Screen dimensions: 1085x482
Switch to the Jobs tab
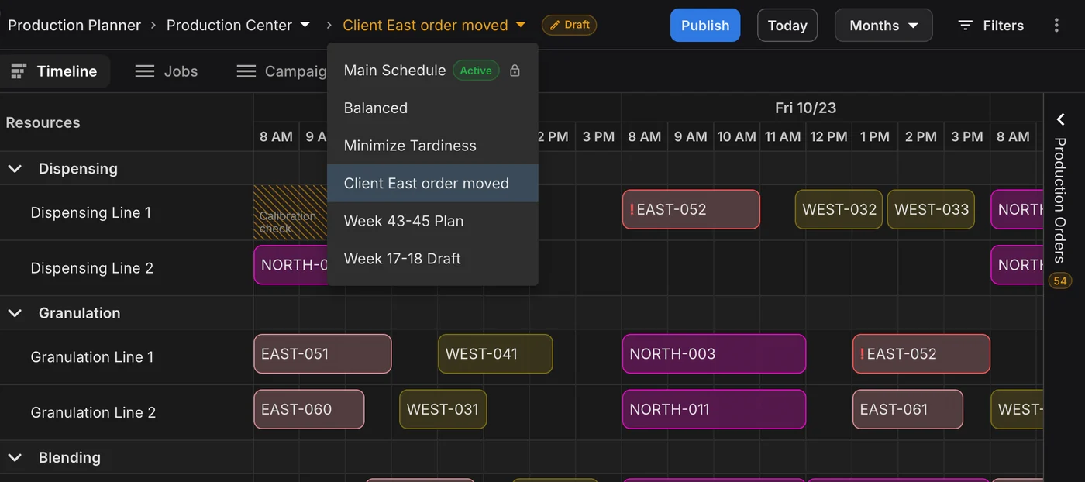point(167,71)
